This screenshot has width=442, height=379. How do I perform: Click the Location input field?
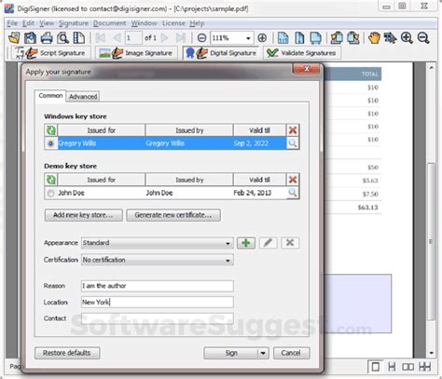pos(158,302)
